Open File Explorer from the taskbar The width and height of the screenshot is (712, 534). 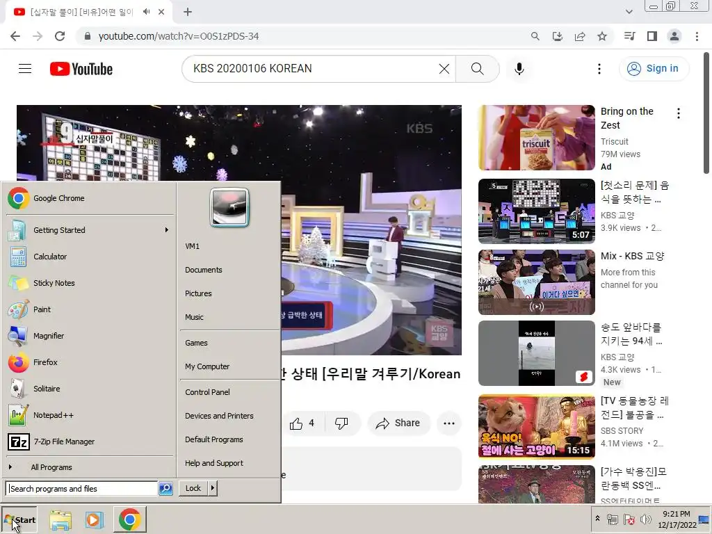point(60,520)
